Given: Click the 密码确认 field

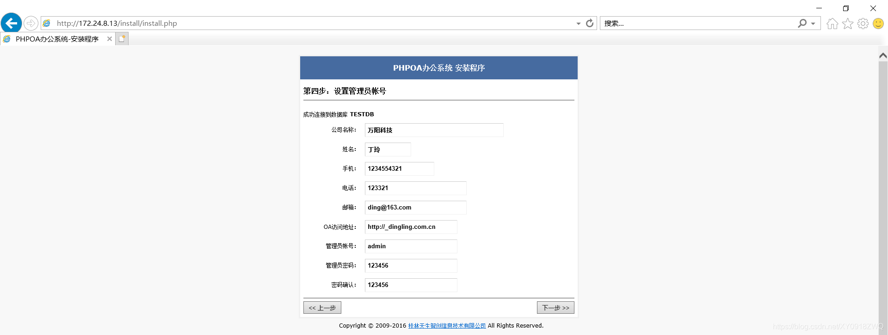Looking at the screenshot, I should [x=411, y=285].
